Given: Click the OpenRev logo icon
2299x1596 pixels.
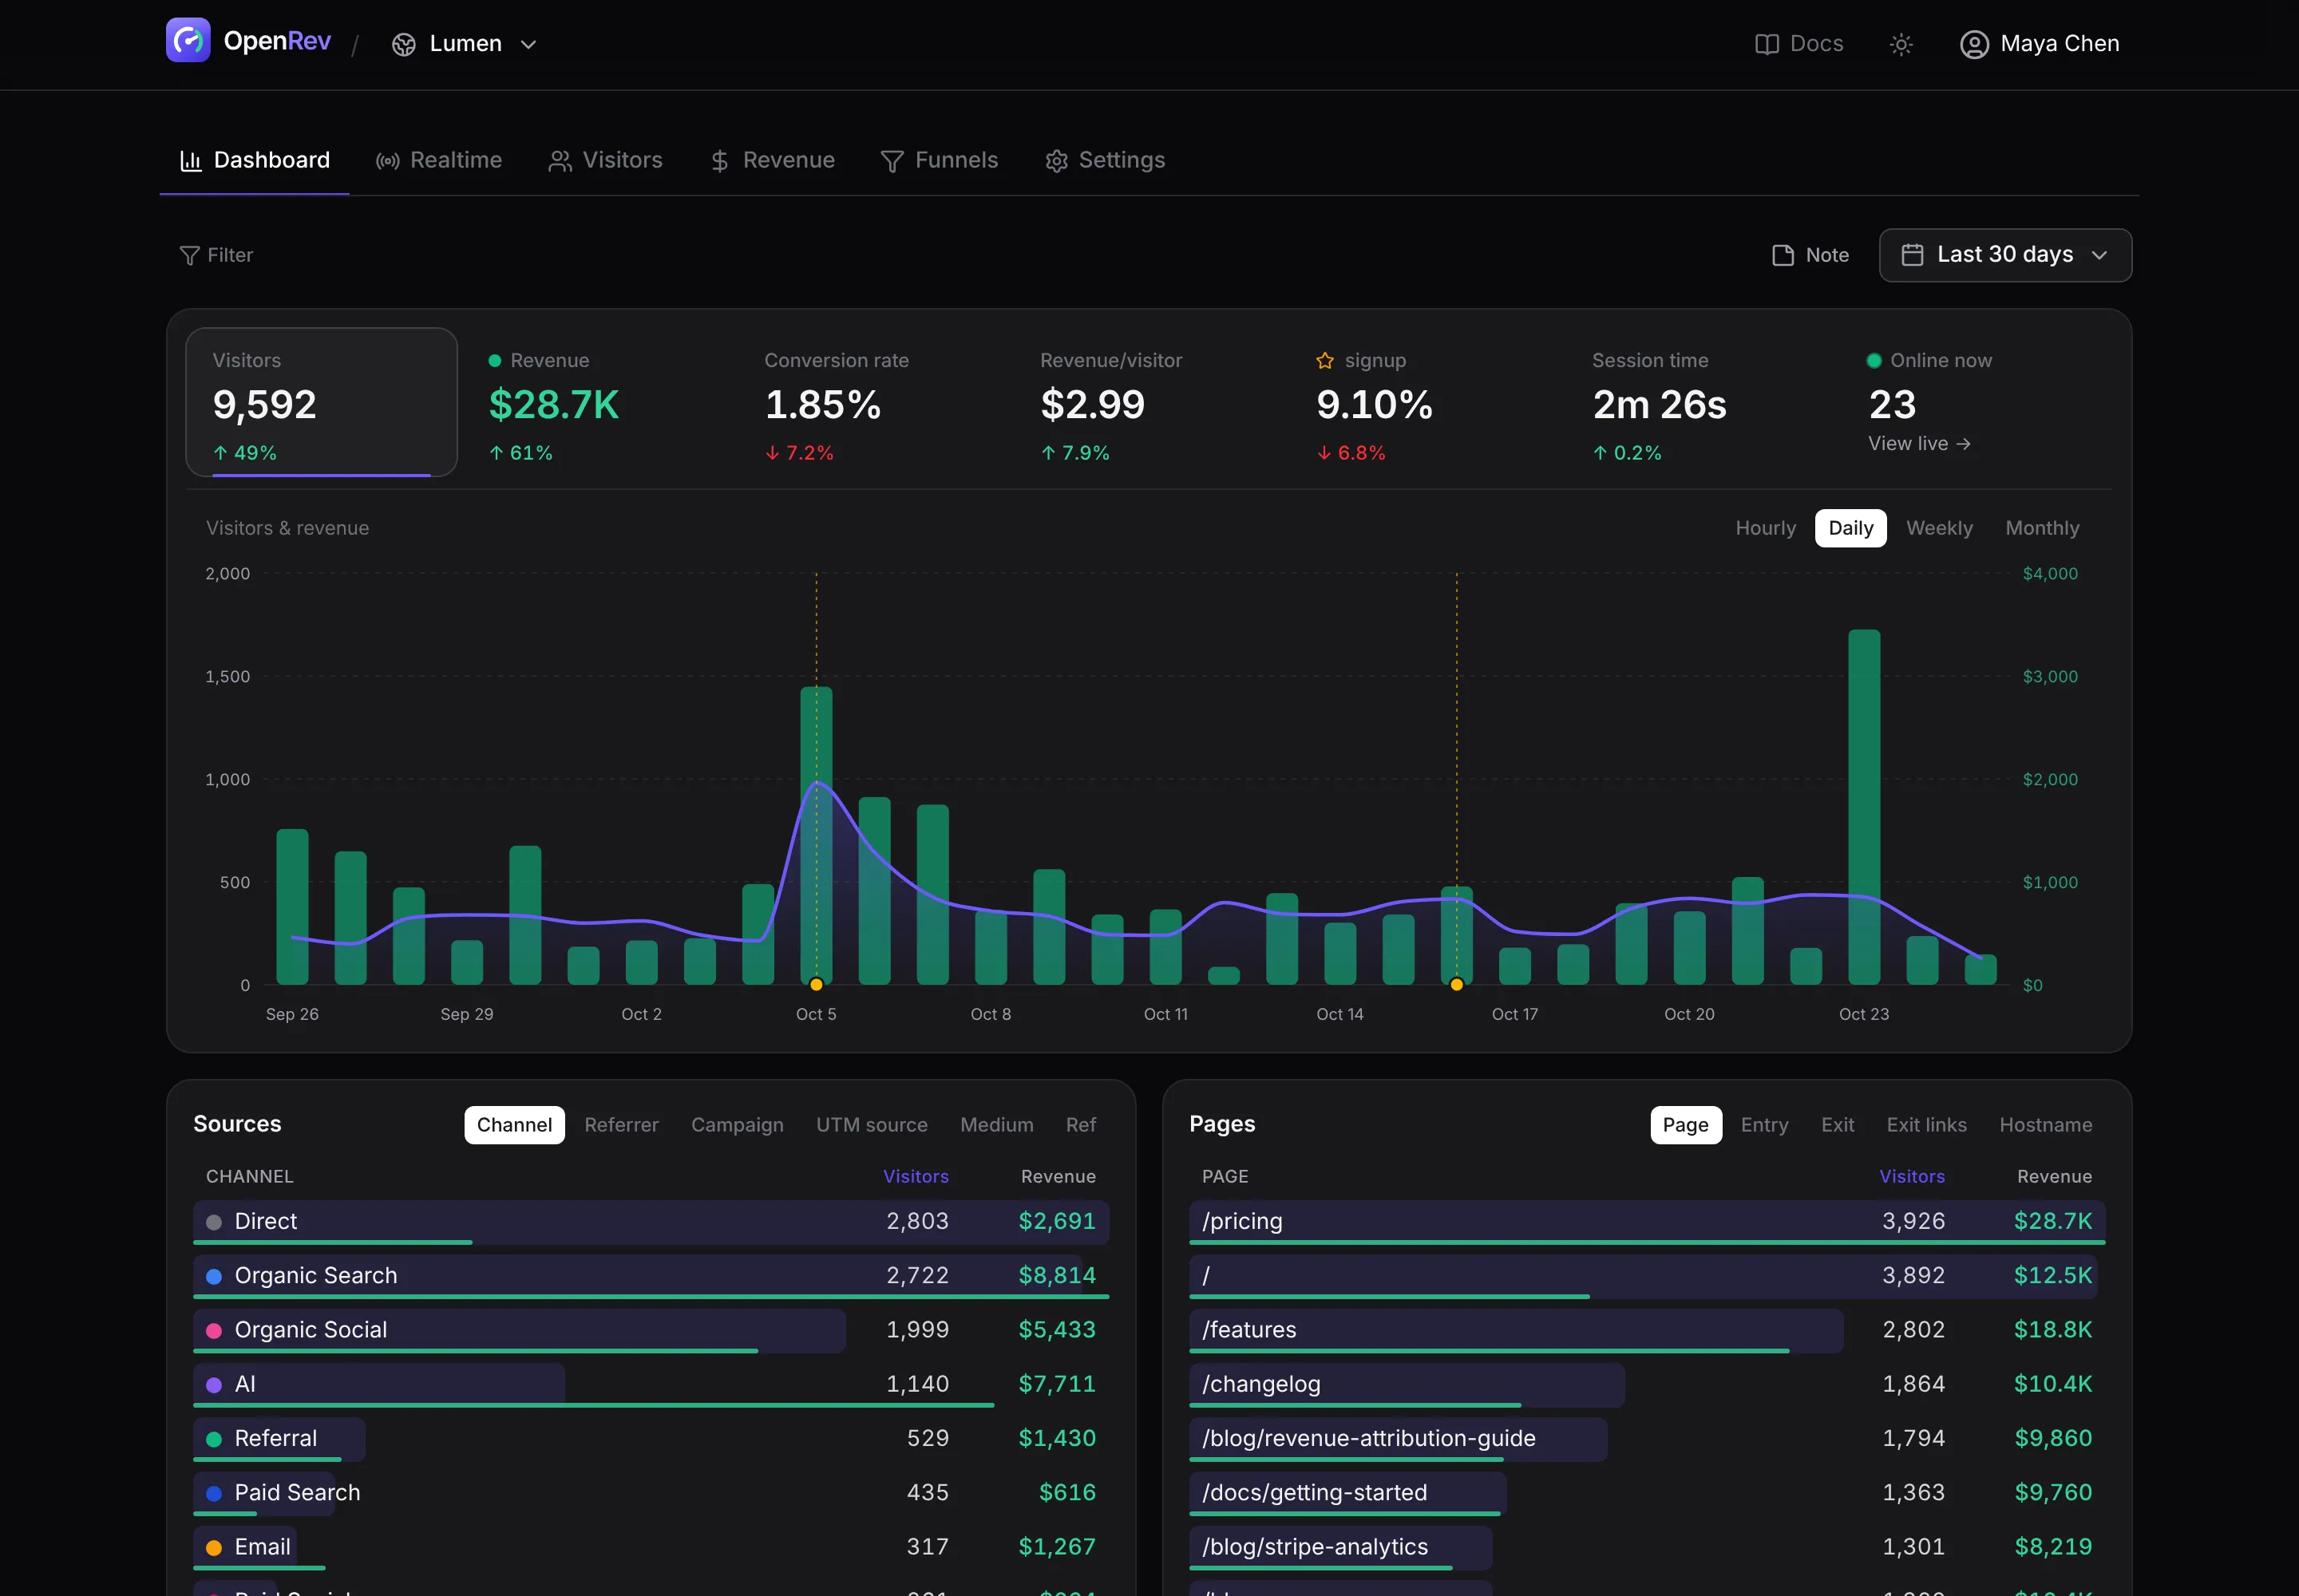Looking at the screenshot, I should [x=188, y=40].
